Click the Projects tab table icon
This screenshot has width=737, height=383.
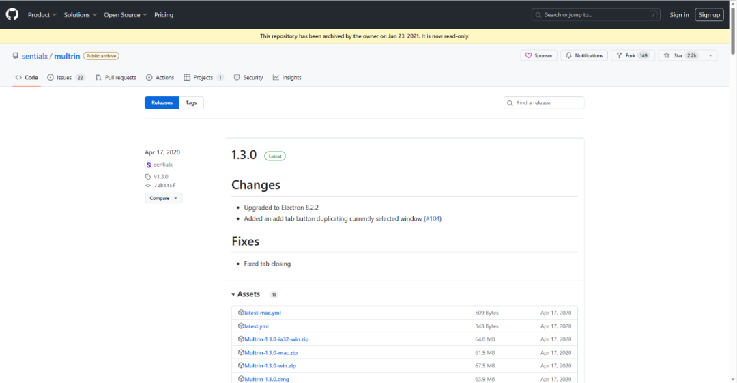click(187, 78)
